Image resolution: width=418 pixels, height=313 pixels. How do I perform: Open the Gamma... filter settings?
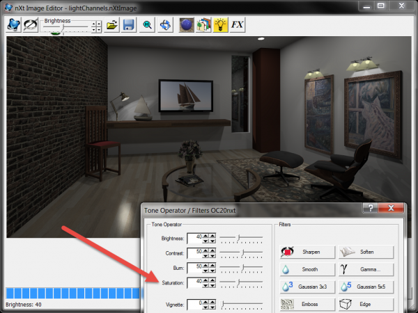tap(366, 269)
